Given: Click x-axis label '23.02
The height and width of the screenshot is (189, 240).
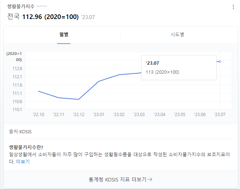Looking at the screenshot, I should pos(119,115).
